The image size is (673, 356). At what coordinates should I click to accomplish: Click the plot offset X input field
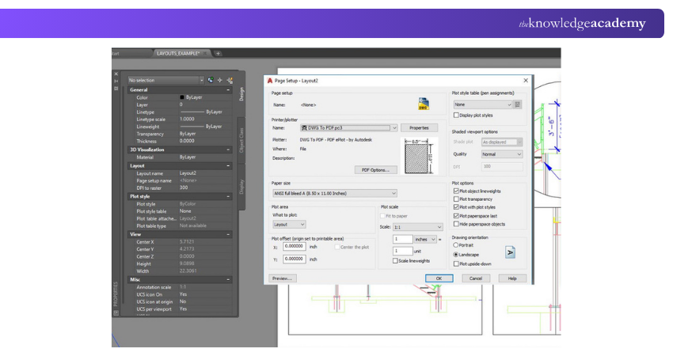(x=294, y=247)
